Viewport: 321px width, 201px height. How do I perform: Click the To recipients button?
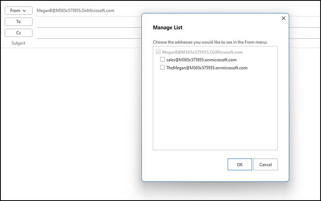point(18,22)
